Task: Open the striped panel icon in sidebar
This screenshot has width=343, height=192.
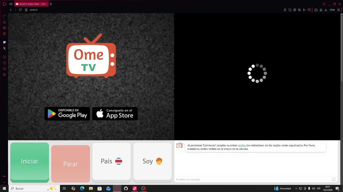Action: pyautogui.click(x=4, y=28)
